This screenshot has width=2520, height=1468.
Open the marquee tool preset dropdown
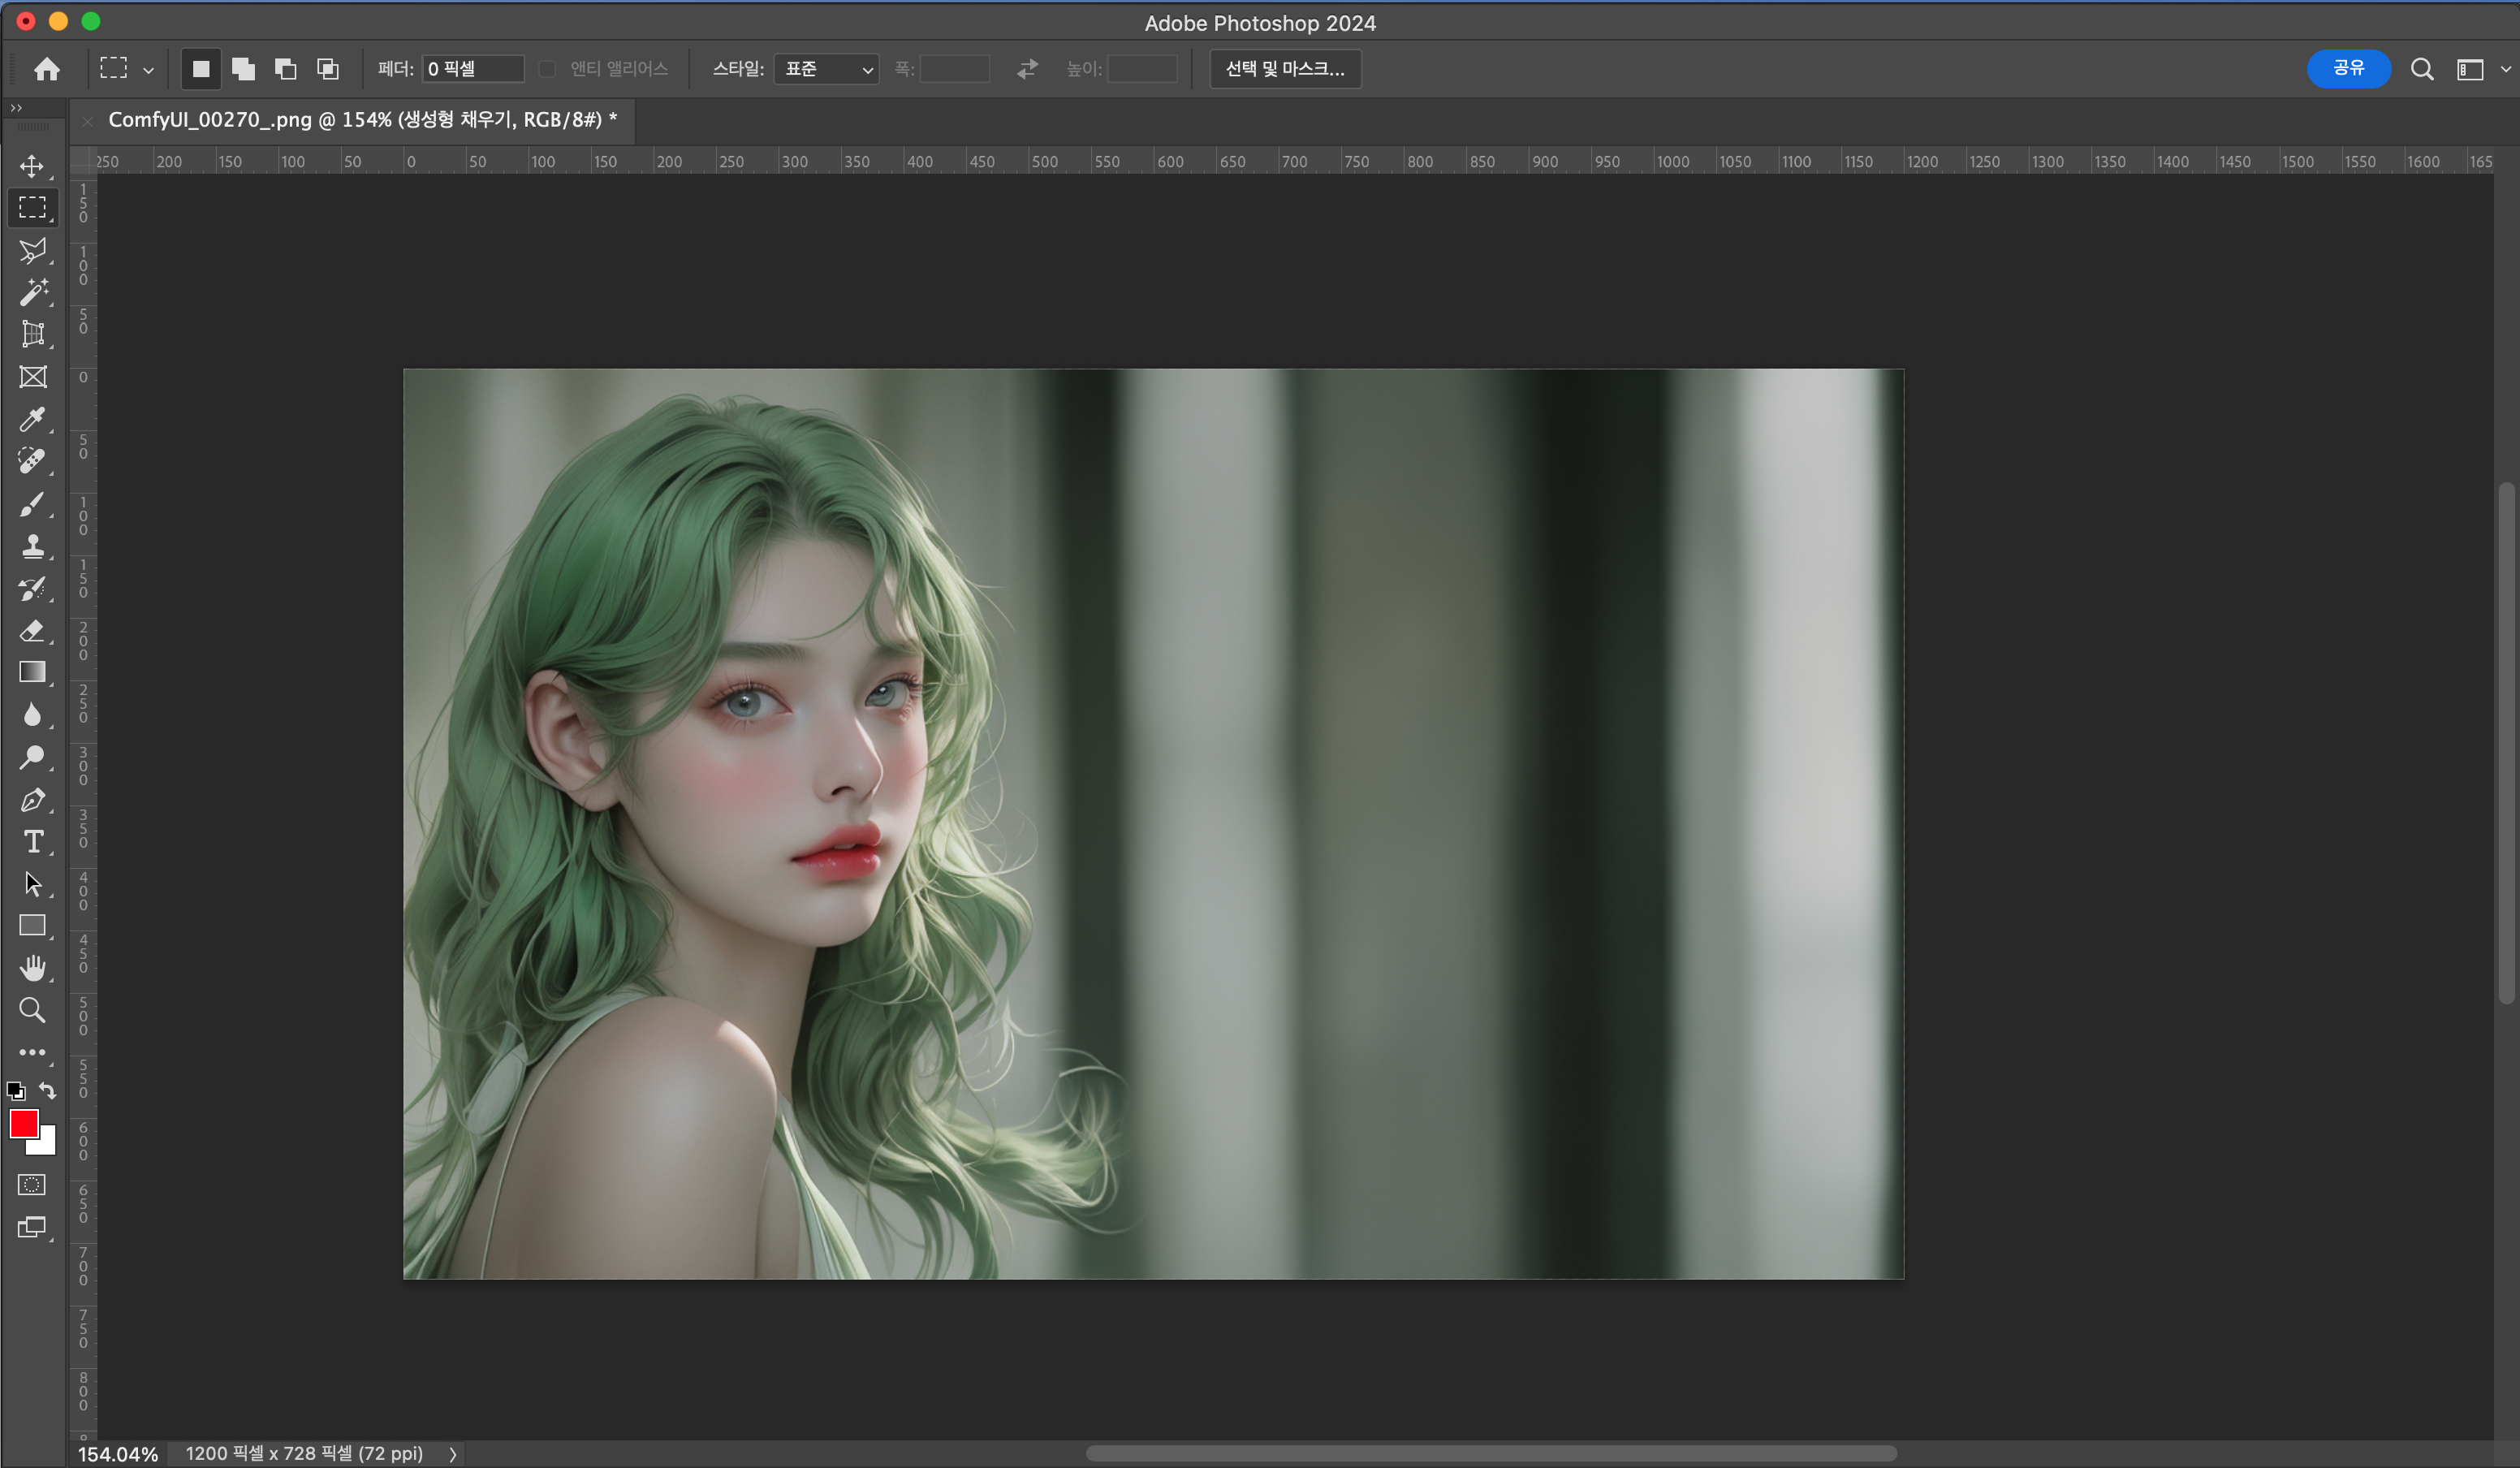click(148, 70)
